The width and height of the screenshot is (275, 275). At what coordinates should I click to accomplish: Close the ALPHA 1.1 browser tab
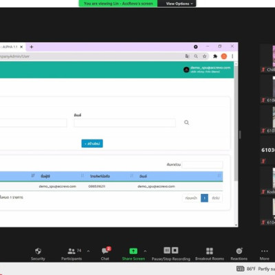click(x=21, y=47)
